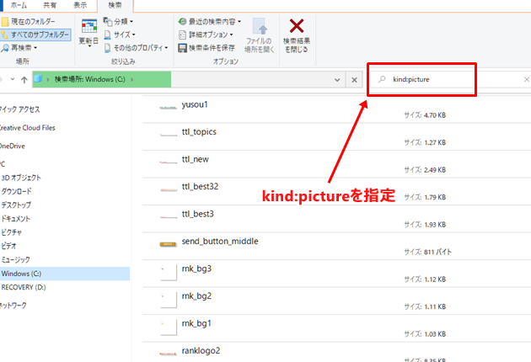This screenshot has width=531, height=362.
Task: Switch to the 表示 ribbon tab
Action: click(79, 4)
